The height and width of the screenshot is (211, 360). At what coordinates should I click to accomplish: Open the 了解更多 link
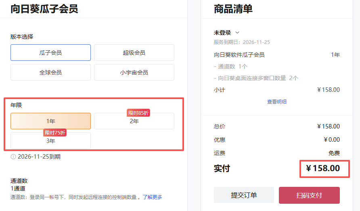[x=152, y=197]
